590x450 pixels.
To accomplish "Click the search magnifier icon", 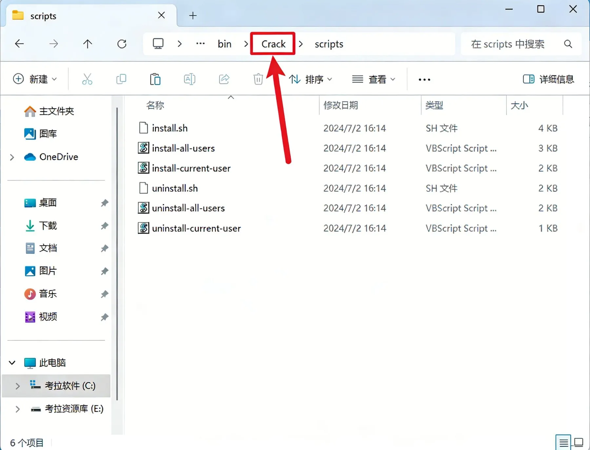I will point(568,44).
